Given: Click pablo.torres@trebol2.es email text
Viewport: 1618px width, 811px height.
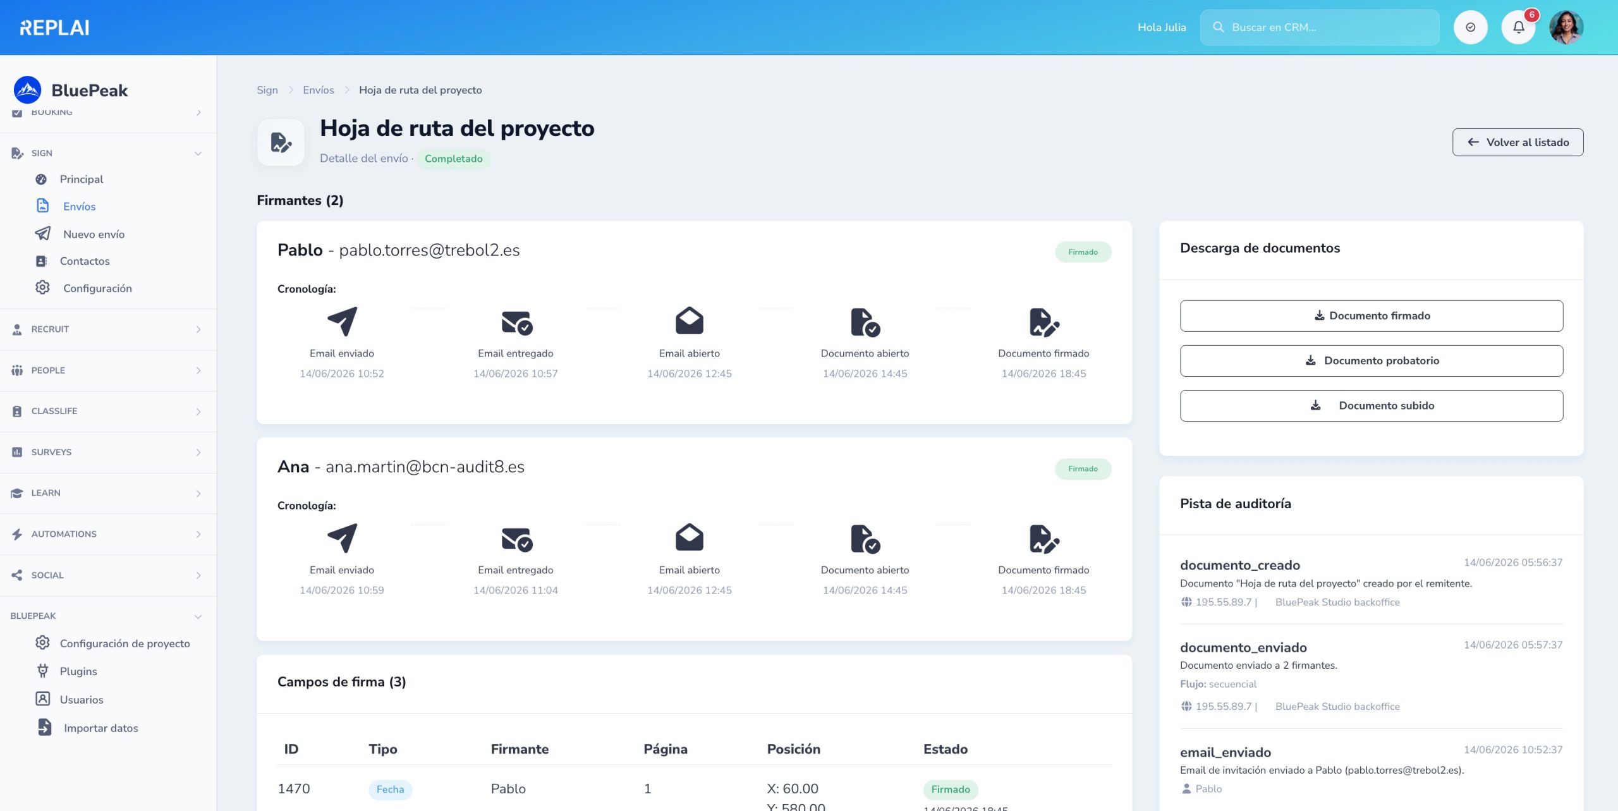Looking at the screenshot, I should click(429, 250).
